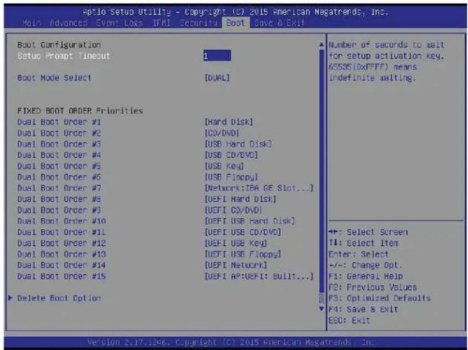Image resolution: width=468 pixels, height=350 pixels.
Task: Select the Dual Boot Order #12 label
Action: pos(61,243)
